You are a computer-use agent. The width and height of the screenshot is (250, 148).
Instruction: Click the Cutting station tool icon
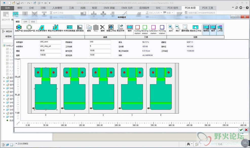138,28
